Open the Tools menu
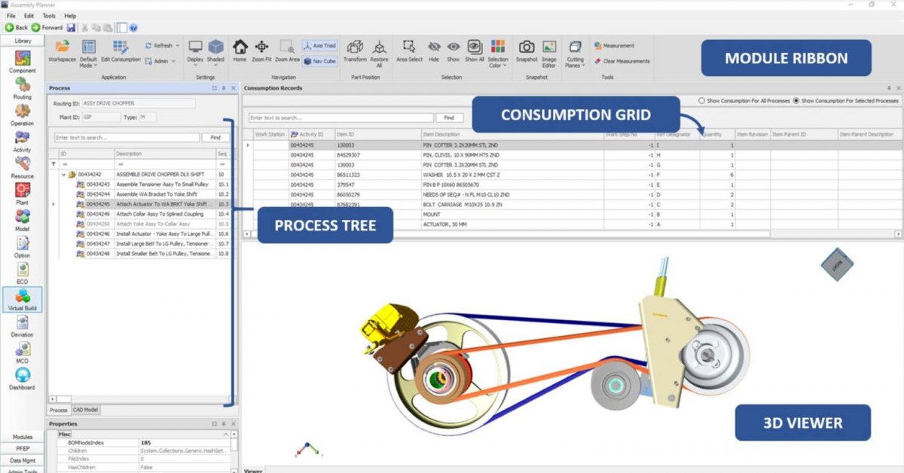 [48, 15]
